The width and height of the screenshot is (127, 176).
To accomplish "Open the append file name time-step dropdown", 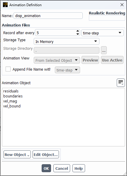I will (67, 70).
